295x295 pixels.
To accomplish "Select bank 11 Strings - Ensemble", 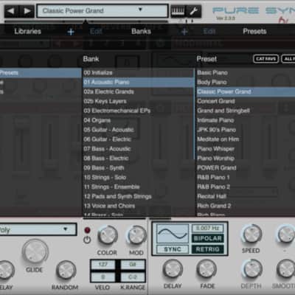I will pyautogui.click(x=139, y=187).
